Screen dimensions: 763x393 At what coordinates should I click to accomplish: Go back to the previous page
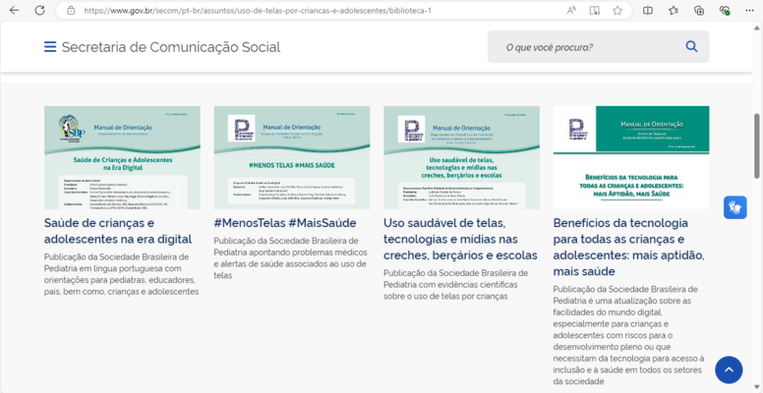[14, 10]
